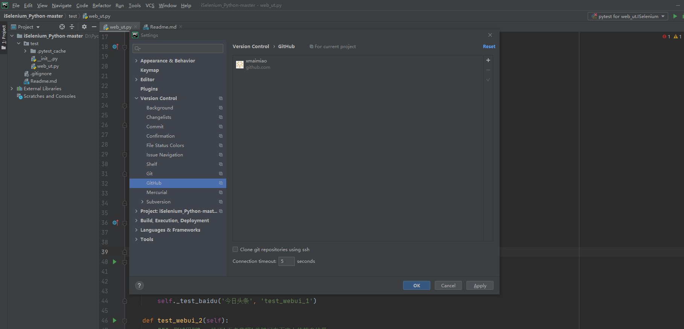Click the help question mark button

139,285
